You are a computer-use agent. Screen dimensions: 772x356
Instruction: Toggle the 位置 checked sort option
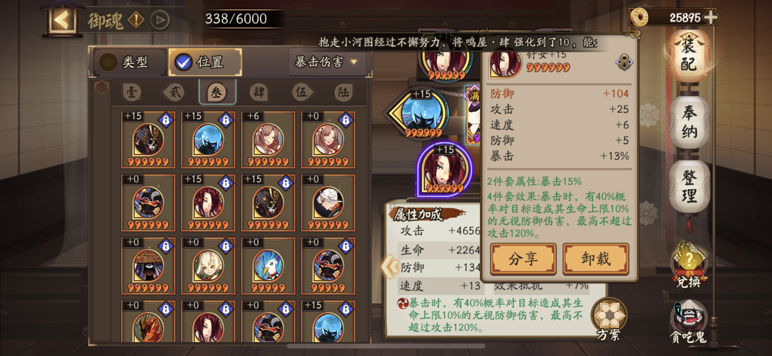tap(205, 62)
